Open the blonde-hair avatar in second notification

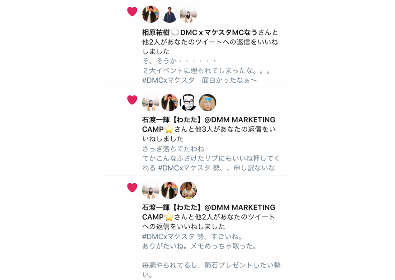(x=207, y=102)
